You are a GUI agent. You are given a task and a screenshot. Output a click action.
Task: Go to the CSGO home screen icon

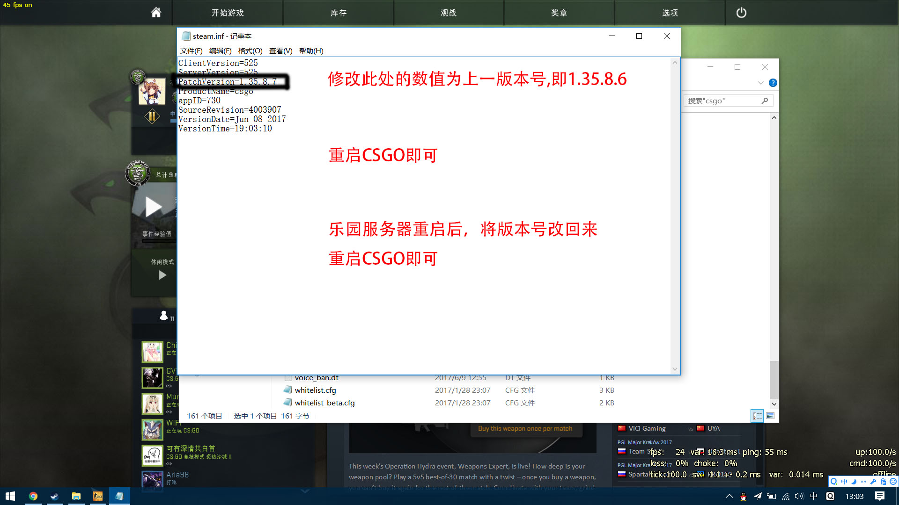(156, 13)
